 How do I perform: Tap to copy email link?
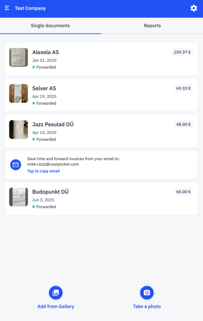[x=43, y=171]
